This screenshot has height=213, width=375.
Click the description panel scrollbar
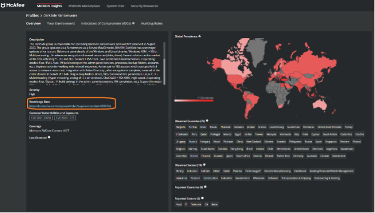pos(164,63)
